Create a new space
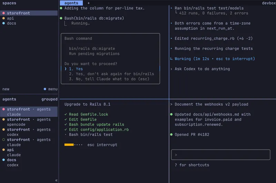Image resolution: width=276 pixels, height=183 pixels. [x=6, y=89]
